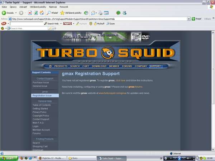Expand the address bar URL dropdown

click(189, 19)
